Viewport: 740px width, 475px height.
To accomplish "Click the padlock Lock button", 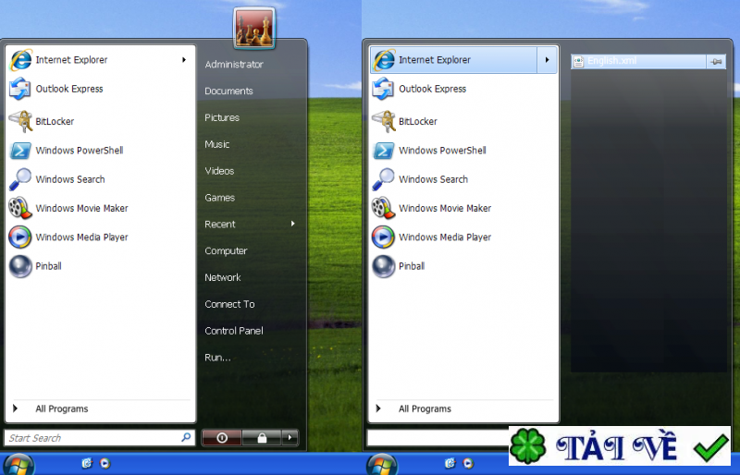I will tap(262, 438).
